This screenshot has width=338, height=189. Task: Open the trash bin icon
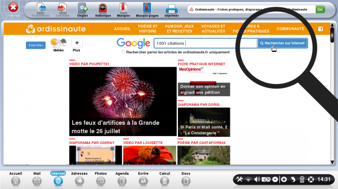coord(302,179)
